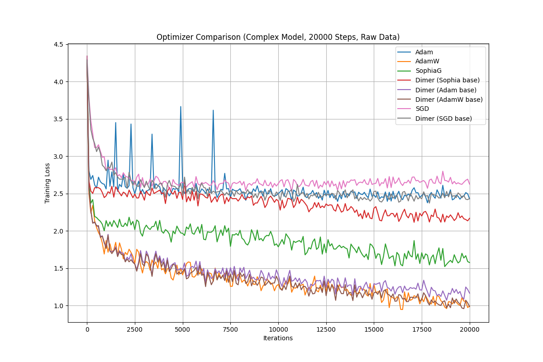Click the x-axis tick label 2500
The image size is (543, 362).
pos(135,329)
